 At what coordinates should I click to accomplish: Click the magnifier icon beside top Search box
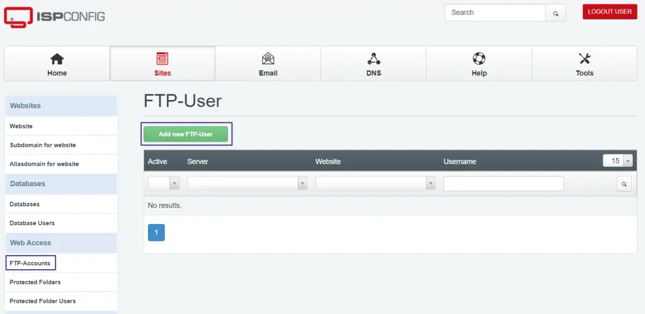556,13
